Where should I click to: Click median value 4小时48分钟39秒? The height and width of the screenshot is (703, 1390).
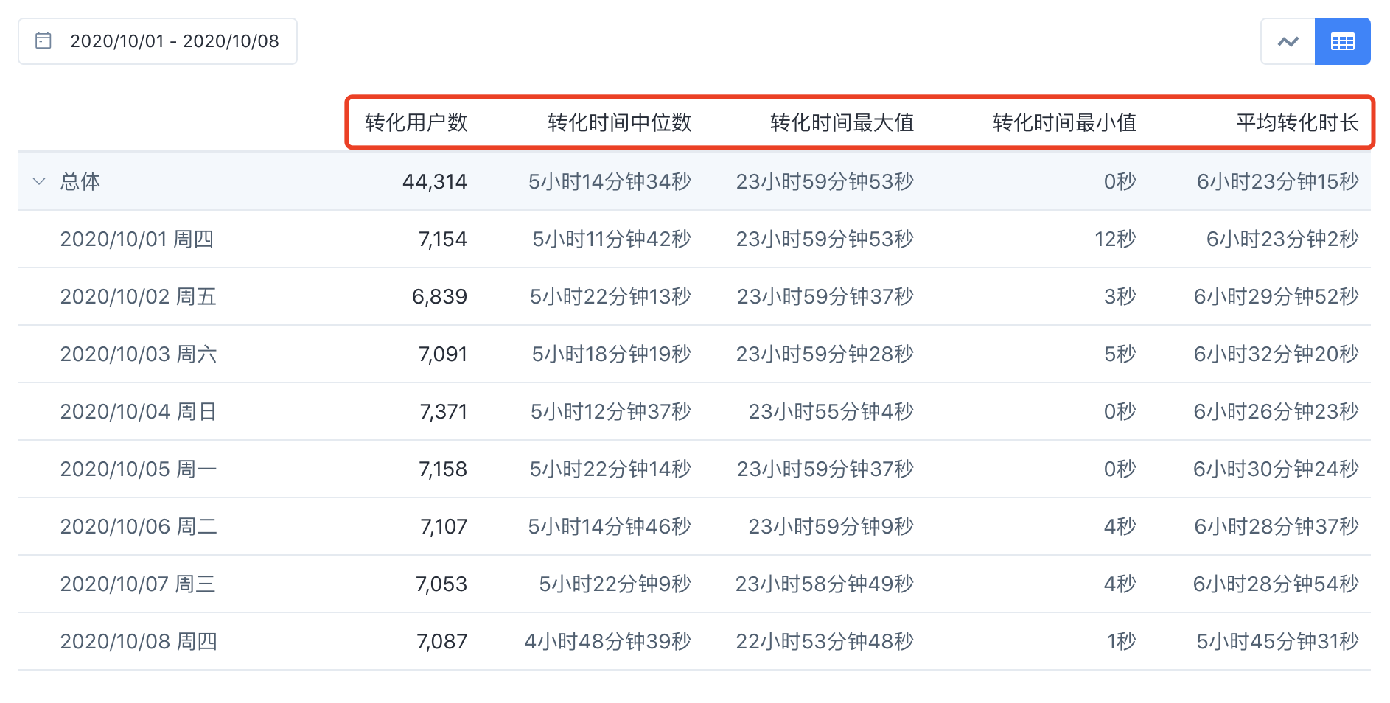click(x=608, y=641)
